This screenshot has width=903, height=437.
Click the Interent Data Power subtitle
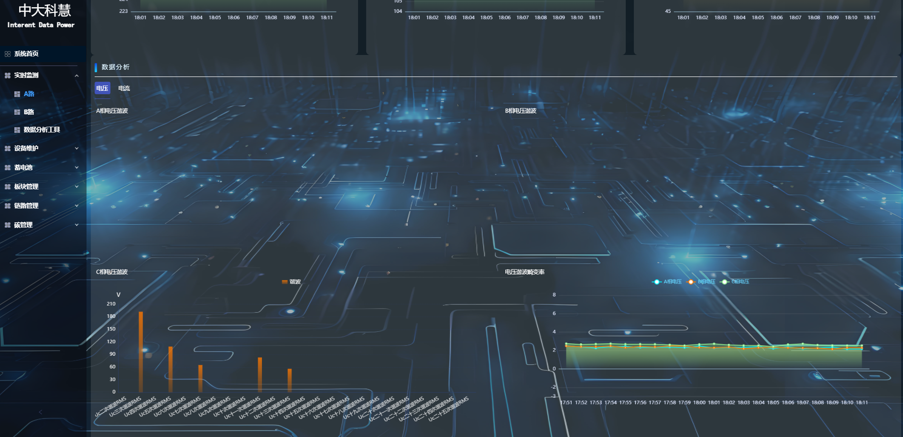click(41, 25)
